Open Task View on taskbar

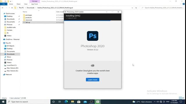pyautogui.click(x=60, y=102)
